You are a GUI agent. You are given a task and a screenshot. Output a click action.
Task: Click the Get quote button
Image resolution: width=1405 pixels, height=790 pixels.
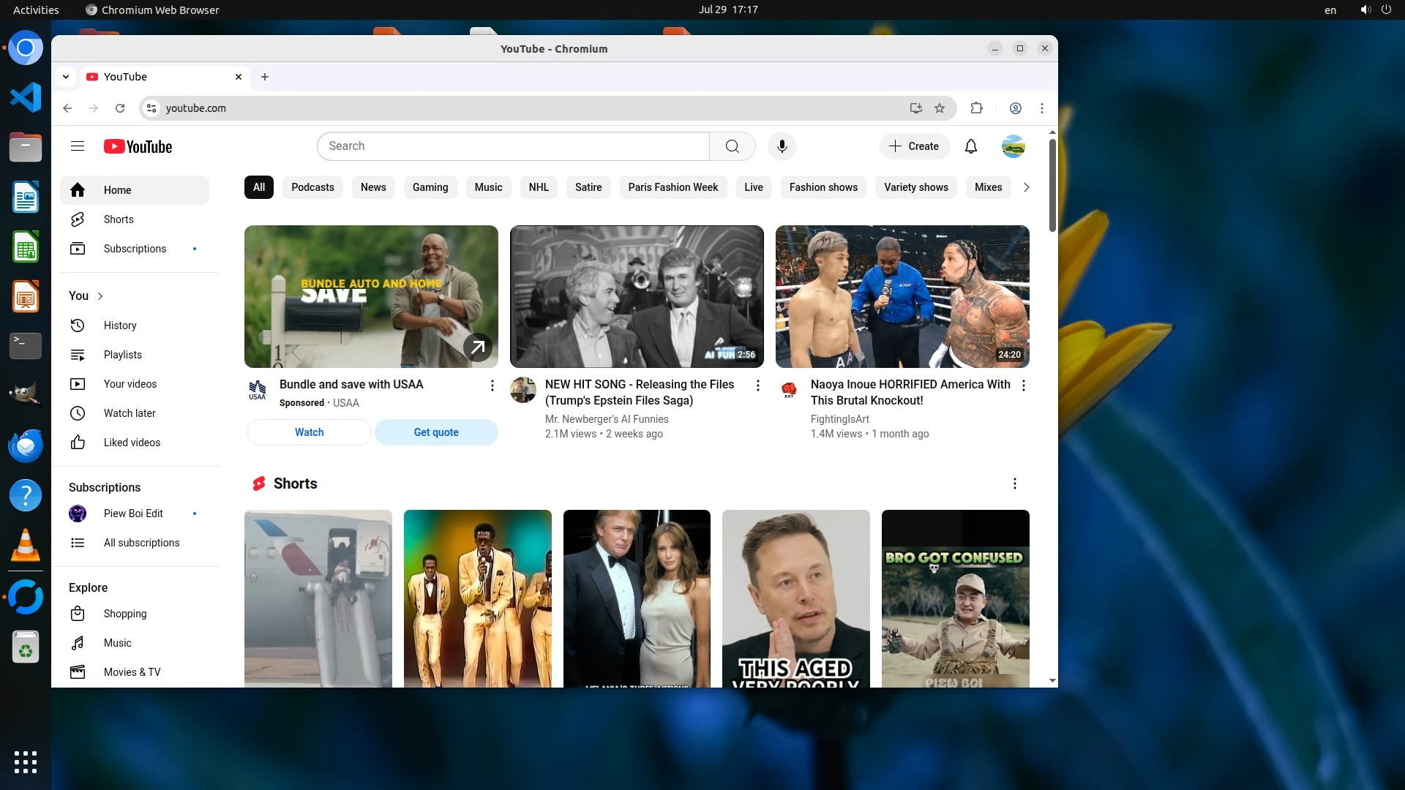coord(436,432)
